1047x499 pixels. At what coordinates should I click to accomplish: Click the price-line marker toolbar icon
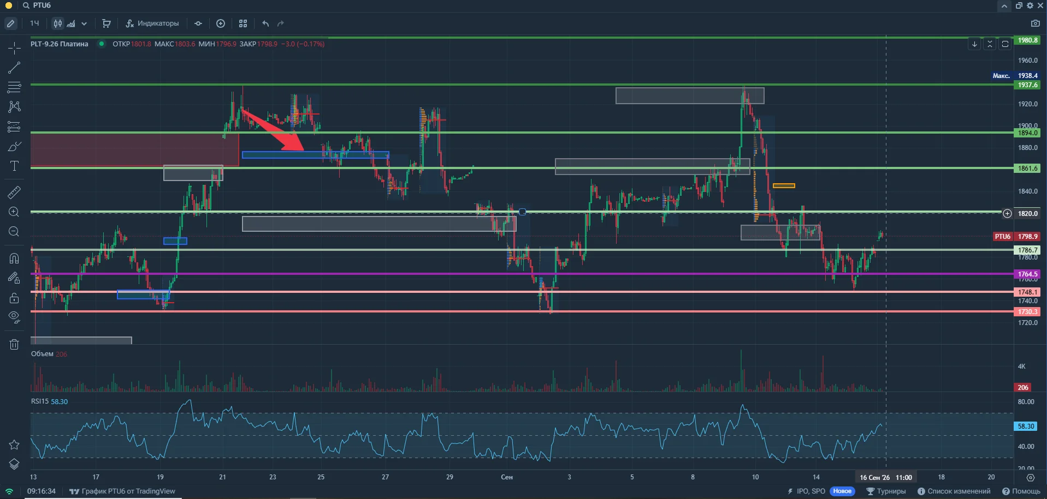198,23
